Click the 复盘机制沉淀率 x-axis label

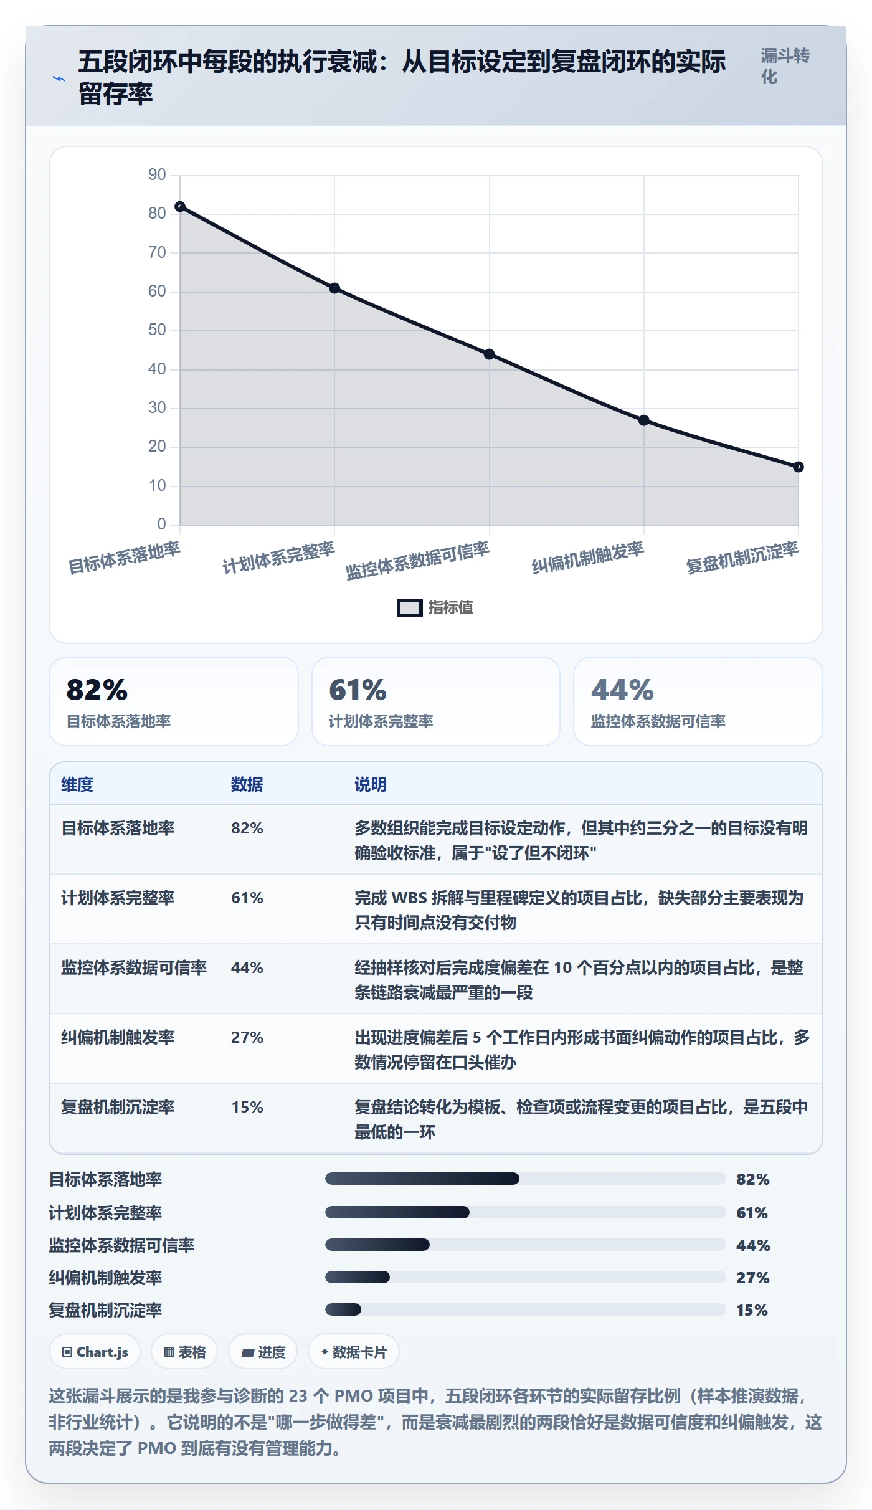(x=742, y=558)
